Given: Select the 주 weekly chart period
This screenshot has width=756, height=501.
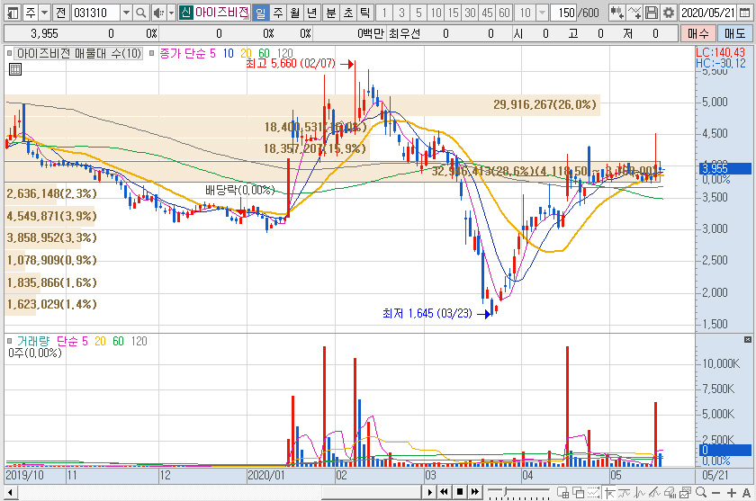Looking at the screenshot, I should click(x=278, y=13).
